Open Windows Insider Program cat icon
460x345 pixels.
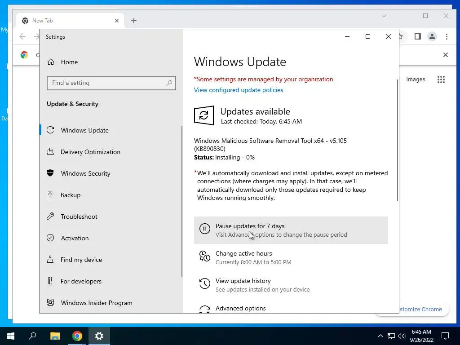pos(50,302)
